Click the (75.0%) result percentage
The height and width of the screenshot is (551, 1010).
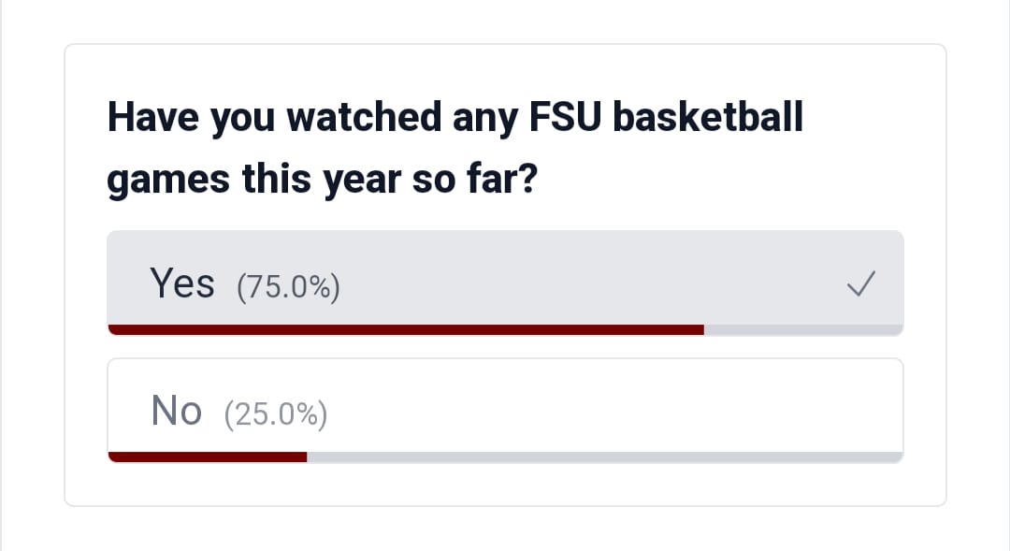[x=289, y=287]
